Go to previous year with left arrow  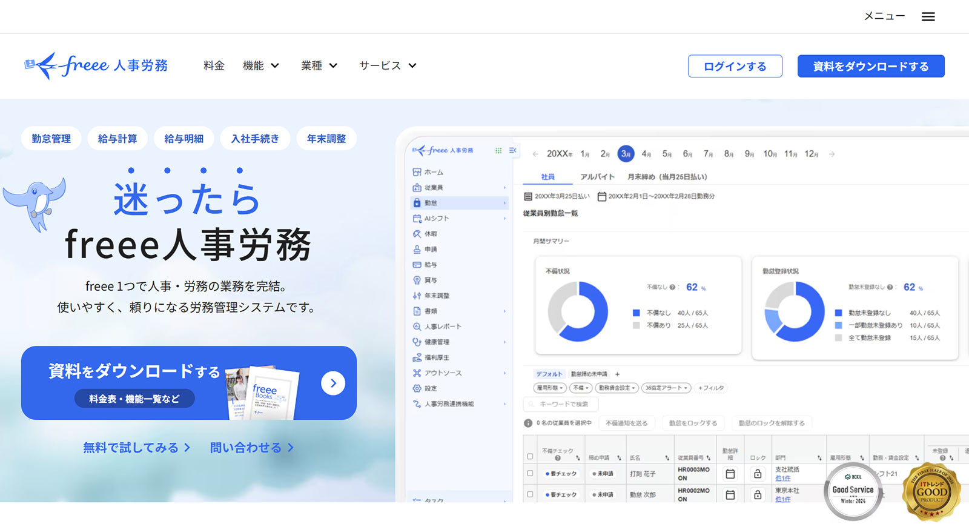(x=535, y=154)
